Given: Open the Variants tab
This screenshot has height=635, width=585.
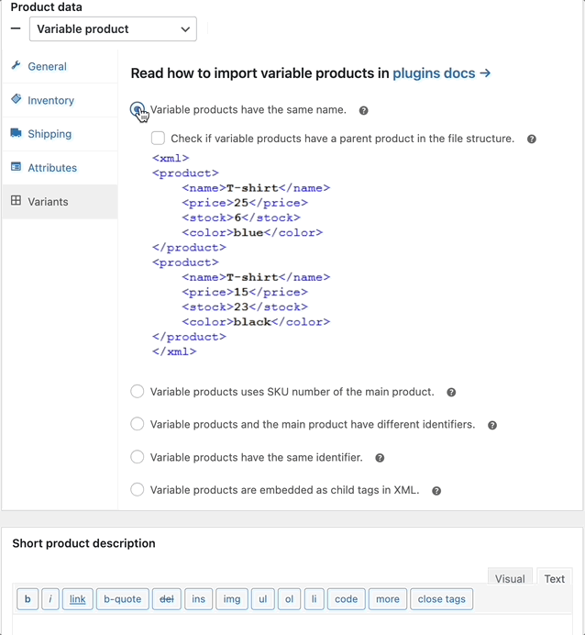Looking at the screenshot, I should pos(48,202).
